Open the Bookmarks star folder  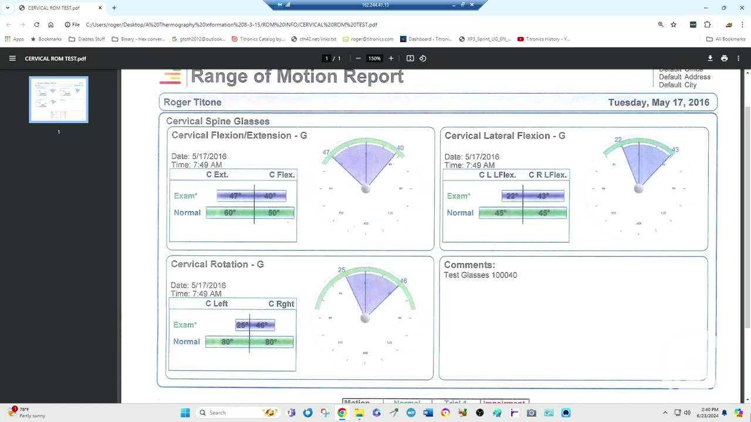pos(46,39)
